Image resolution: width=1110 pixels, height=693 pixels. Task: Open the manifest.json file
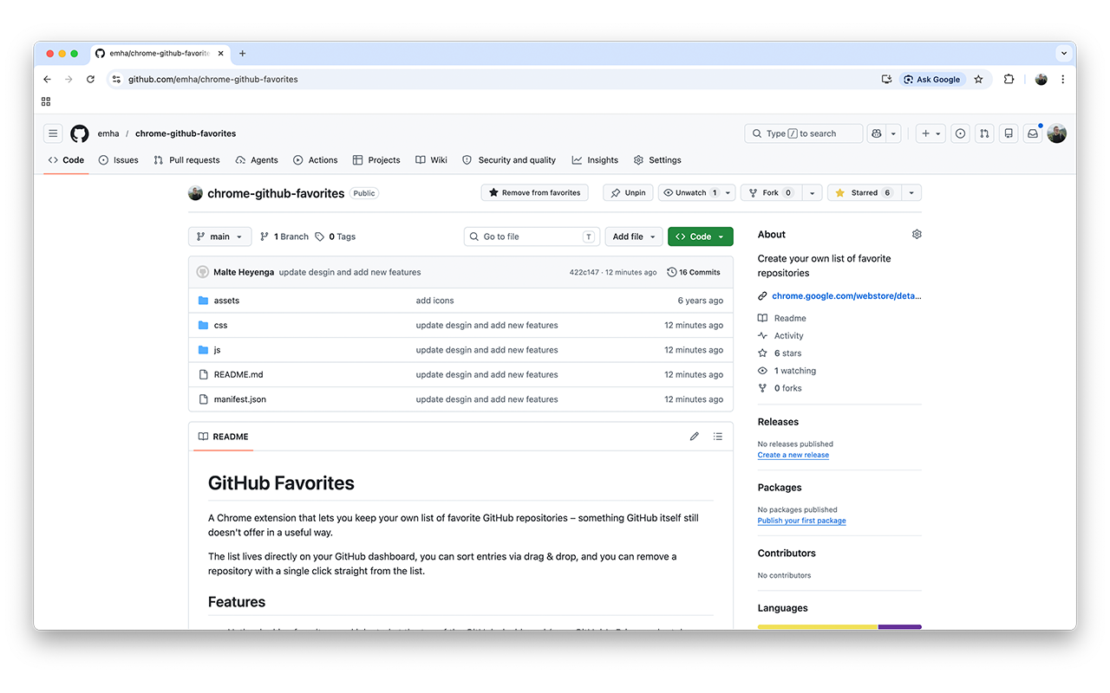pyautogui.click(x=240, y=399)
